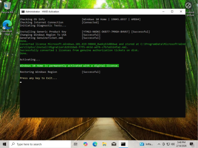This screenshot has width=198, height=148.
Task: Click "Generating GenuineTicket.xml" text
Action: [x=42, y=38]
